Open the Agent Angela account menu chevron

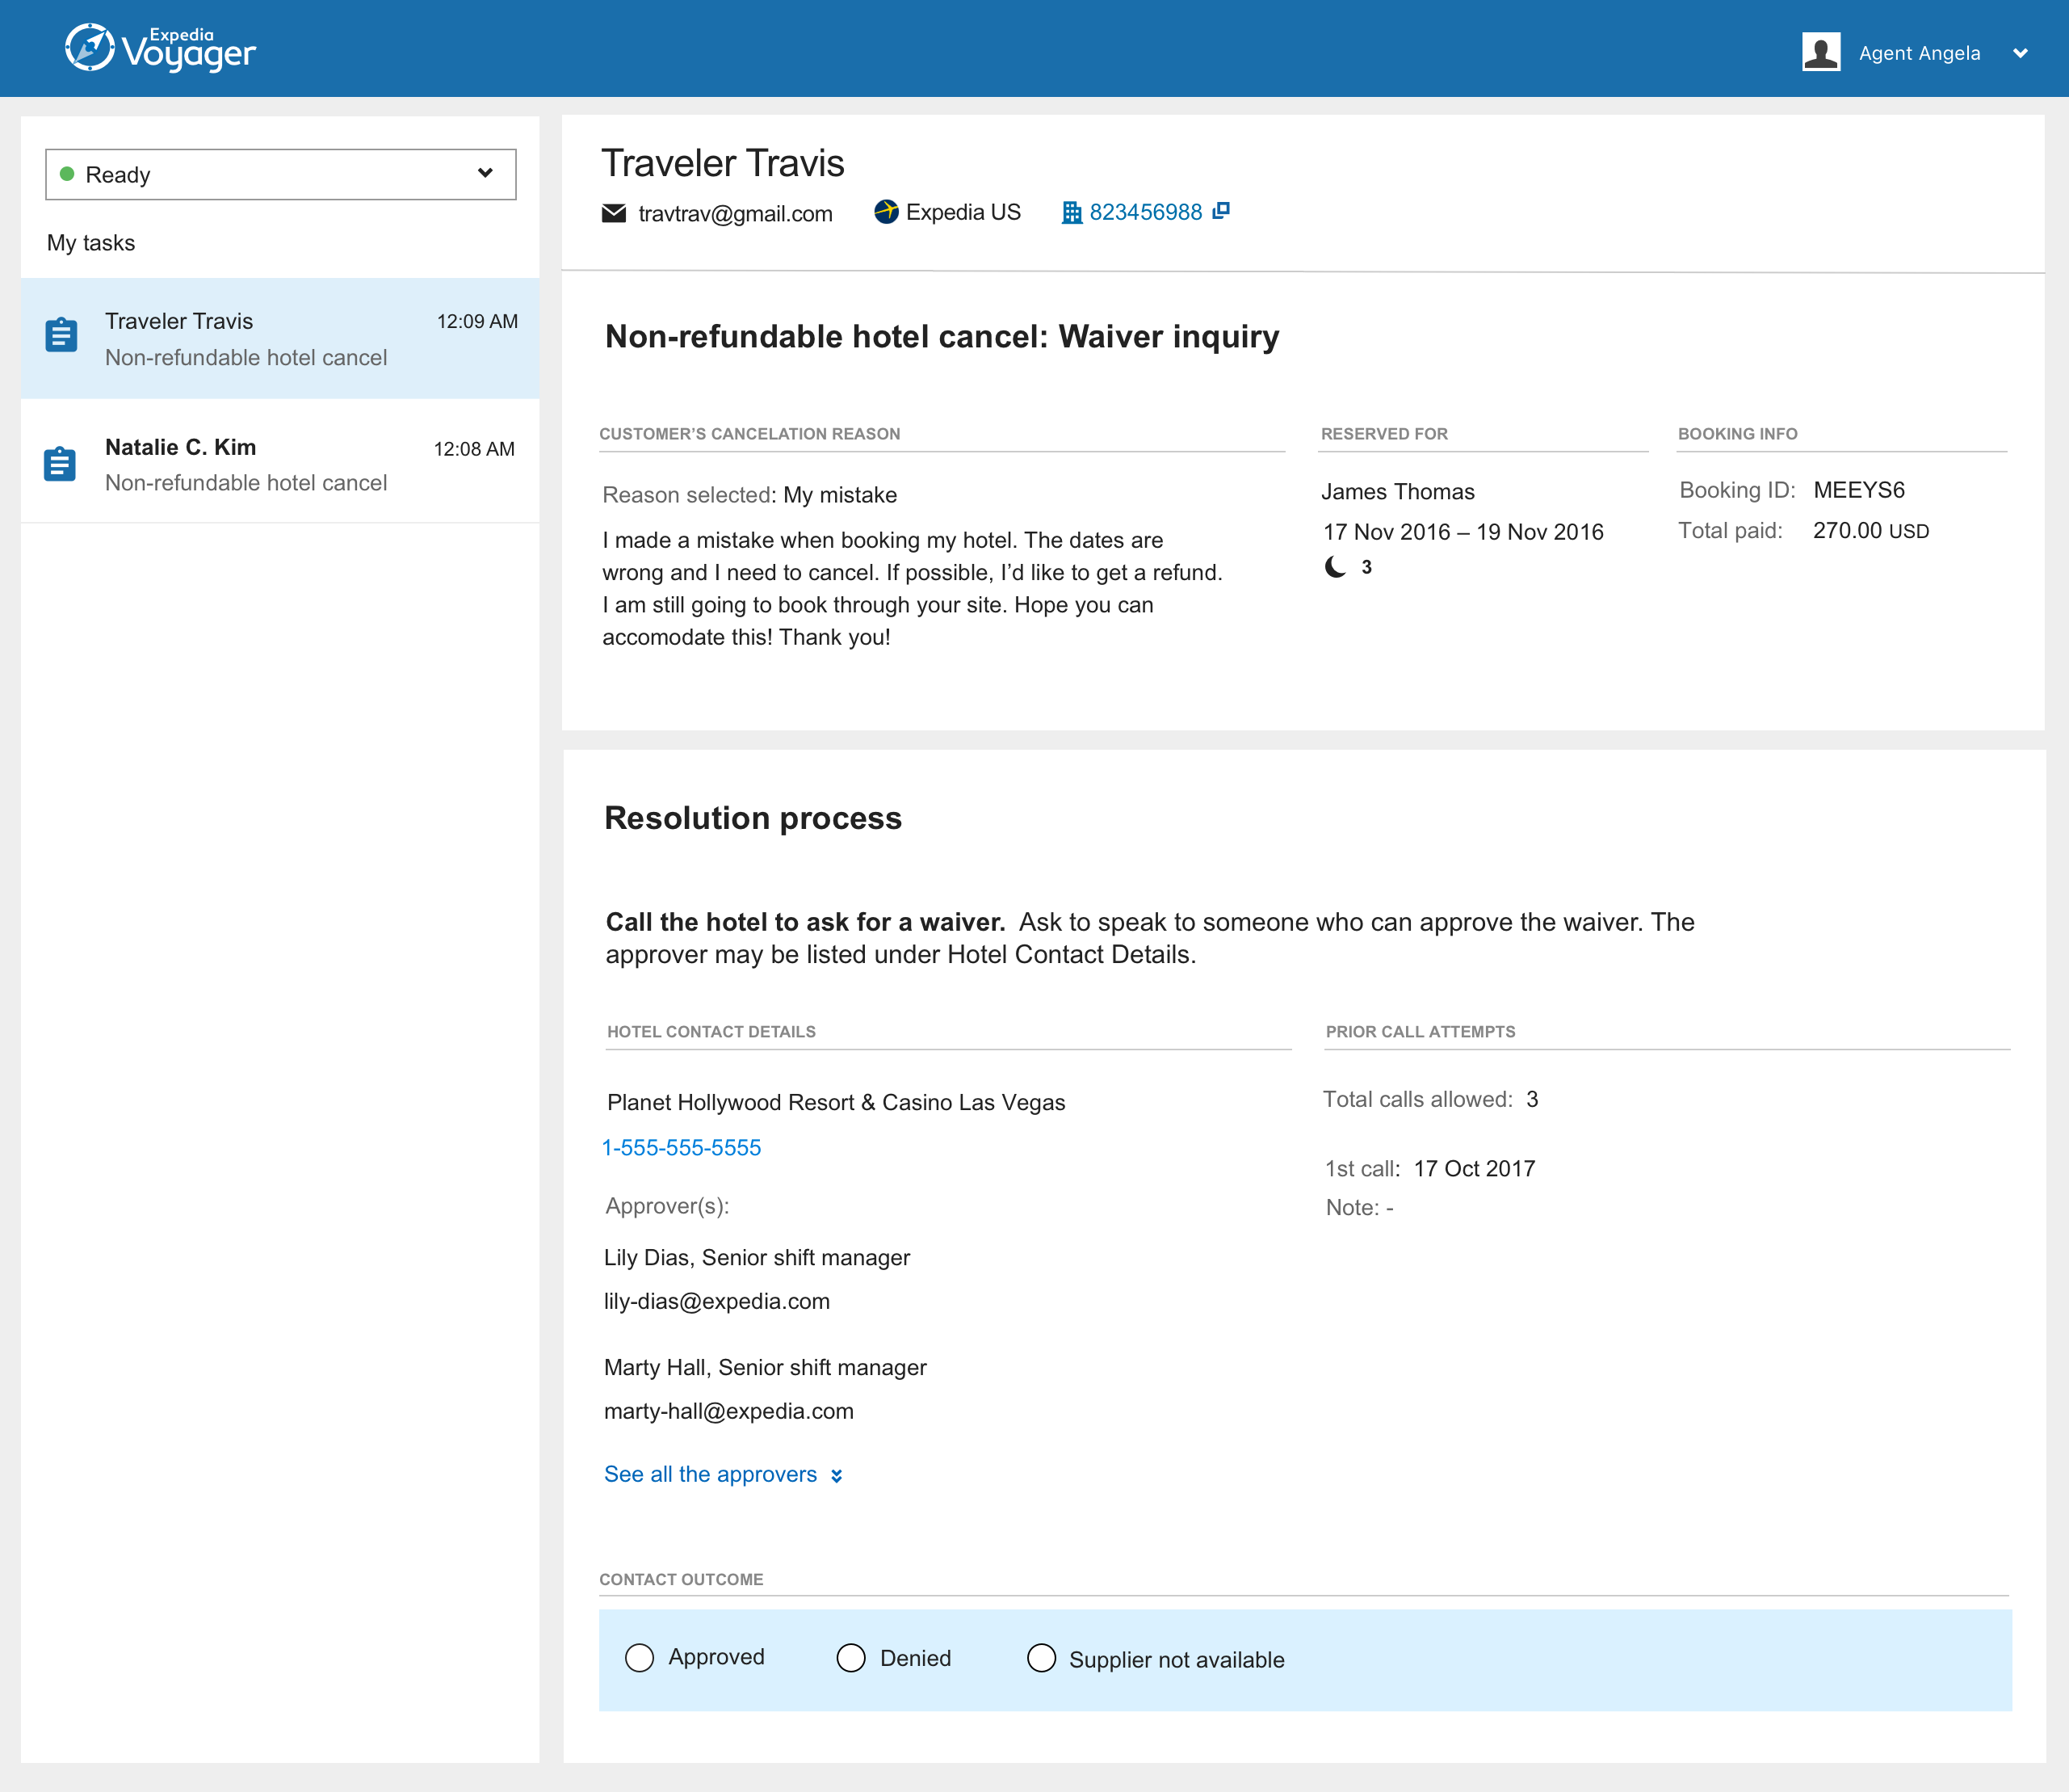pyautogui.click(x=2021, y=53)
